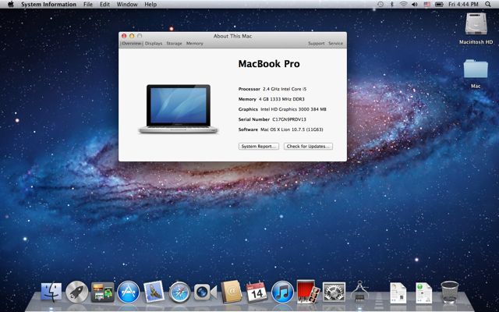Open Address Book in the Dock
This screenshot has height=312, width=499.
coord(231,292)
